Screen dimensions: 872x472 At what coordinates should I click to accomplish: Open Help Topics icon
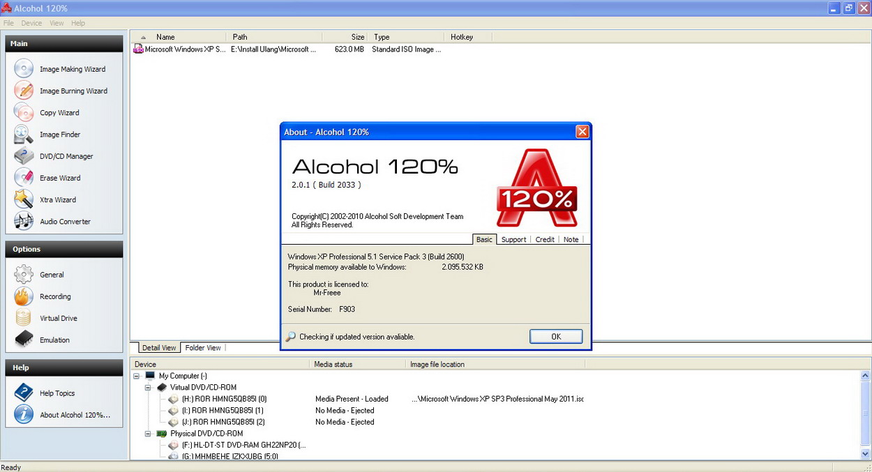(x=24, y=393)
